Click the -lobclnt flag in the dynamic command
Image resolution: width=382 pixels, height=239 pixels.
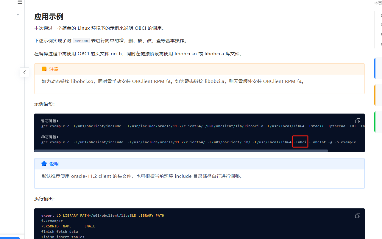317,142
